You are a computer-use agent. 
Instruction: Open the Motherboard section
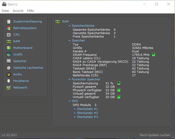[23, 48]
